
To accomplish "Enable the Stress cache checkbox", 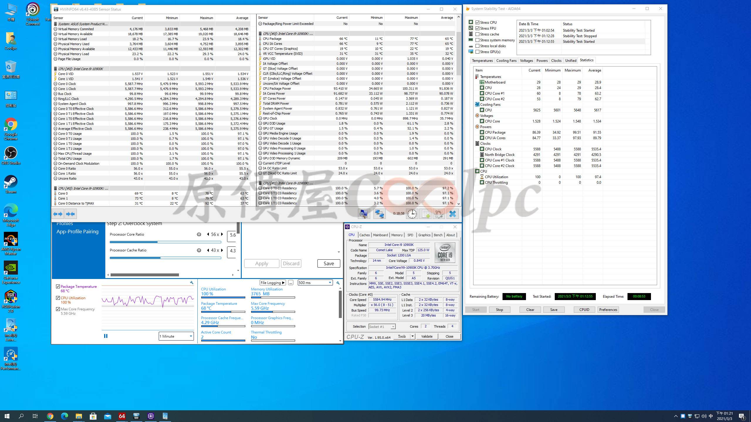I will point(478,34).
